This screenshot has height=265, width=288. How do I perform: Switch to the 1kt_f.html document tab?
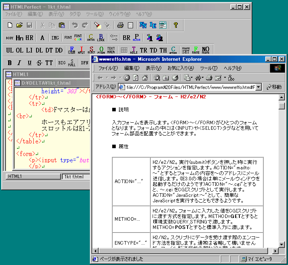[76, 177]
